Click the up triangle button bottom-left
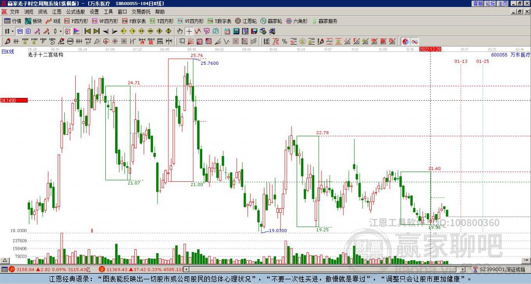Screen dimensions: 531x284 coord(5,260)
